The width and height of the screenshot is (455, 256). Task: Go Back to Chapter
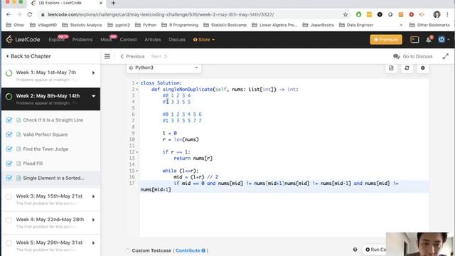tap(28, 56)
